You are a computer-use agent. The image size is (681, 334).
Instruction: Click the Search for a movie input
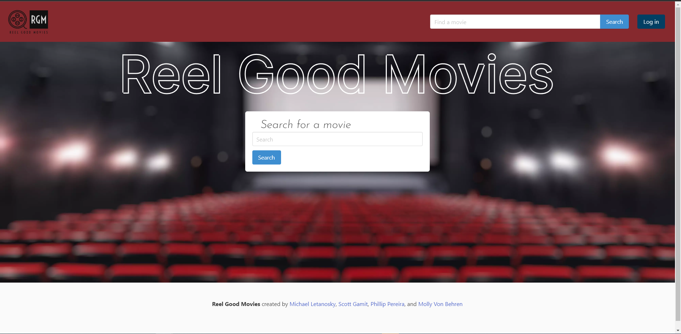[337, 139]
